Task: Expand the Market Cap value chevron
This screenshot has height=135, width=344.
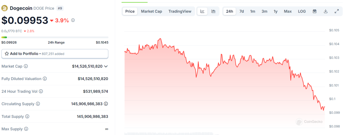Action: (106, 66)
